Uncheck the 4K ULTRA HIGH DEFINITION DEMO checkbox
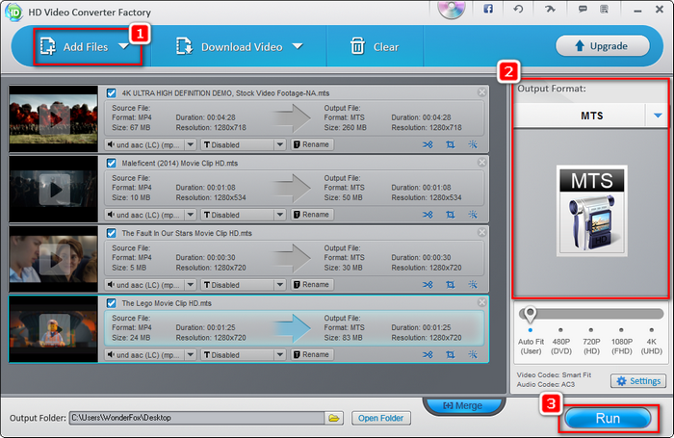Image resolution: width=674 pixels, height=438 pixels. tap(112, 92)
